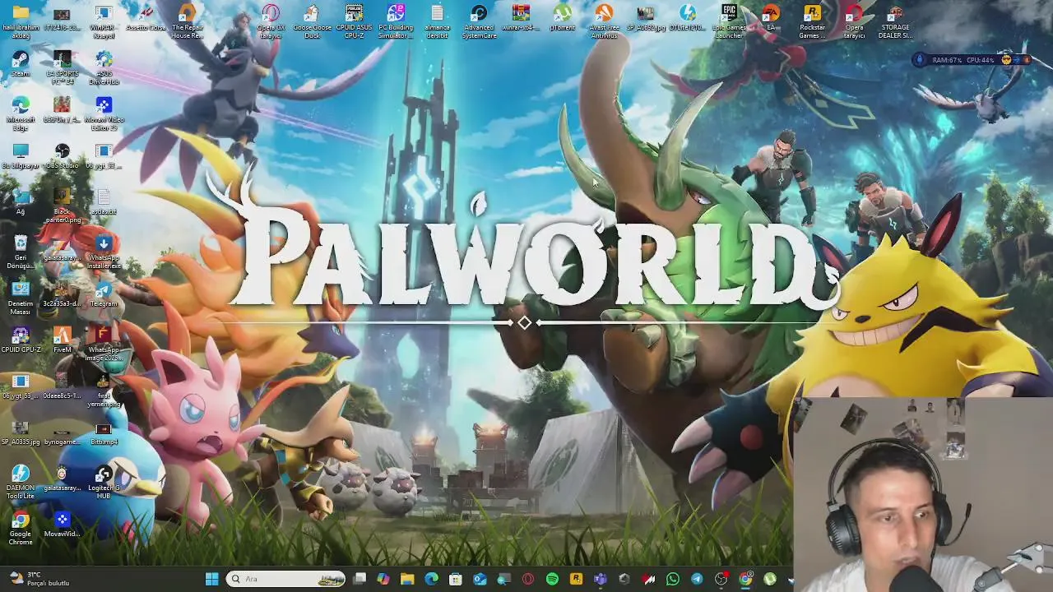Open halil ibrahim akdag folder
The image size is (1053, 592).
pos(21,21)
